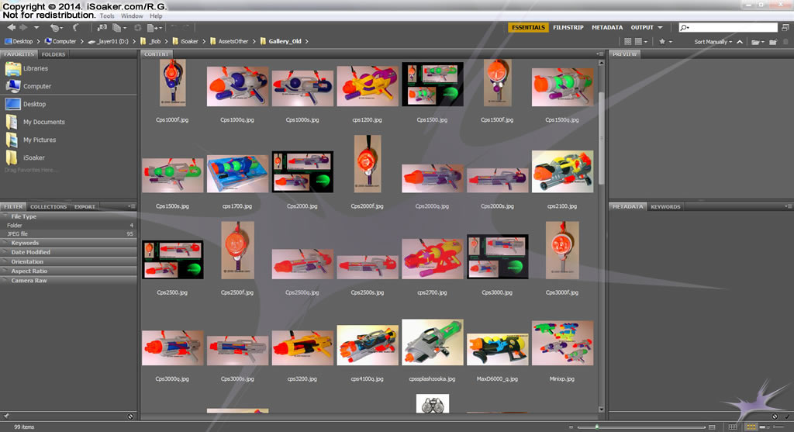Viewport: 794px width, 432px height.
Task: Toggle the JPEG file filter criterion
Action: [x=68, y=234]
